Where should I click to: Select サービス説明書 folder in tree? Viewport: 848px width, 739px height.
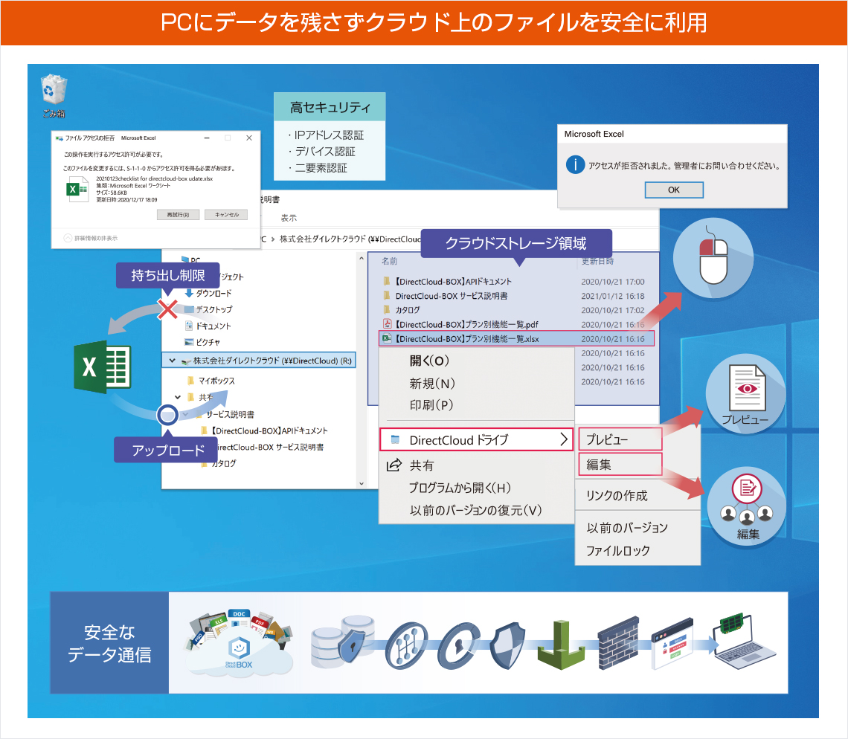click(226, 415)
